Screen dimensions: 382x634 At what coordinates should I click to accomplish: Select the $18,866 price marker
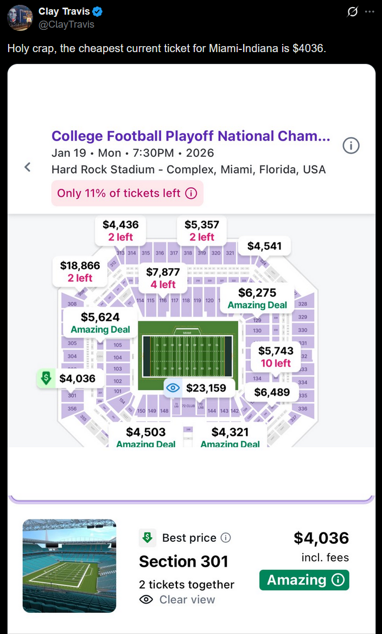(80, 271)
